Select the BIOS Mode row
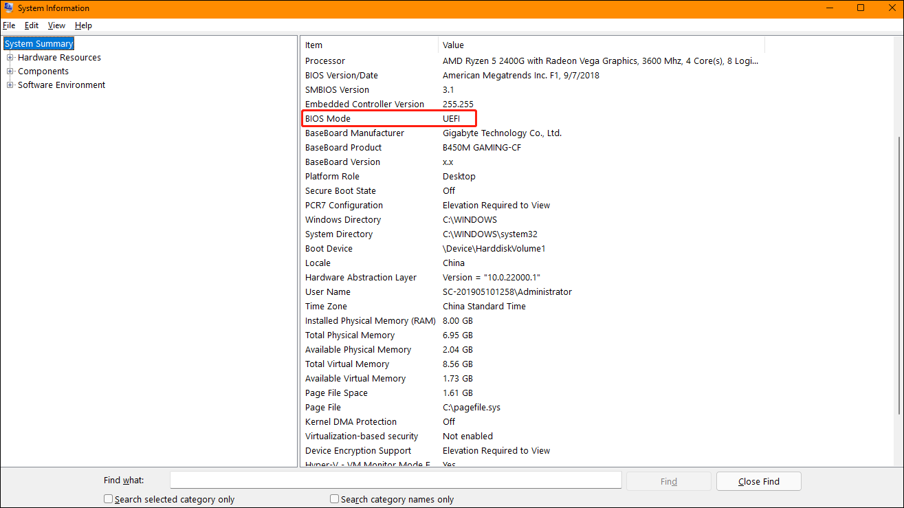The image size is (904, 508). pos(533,119)
